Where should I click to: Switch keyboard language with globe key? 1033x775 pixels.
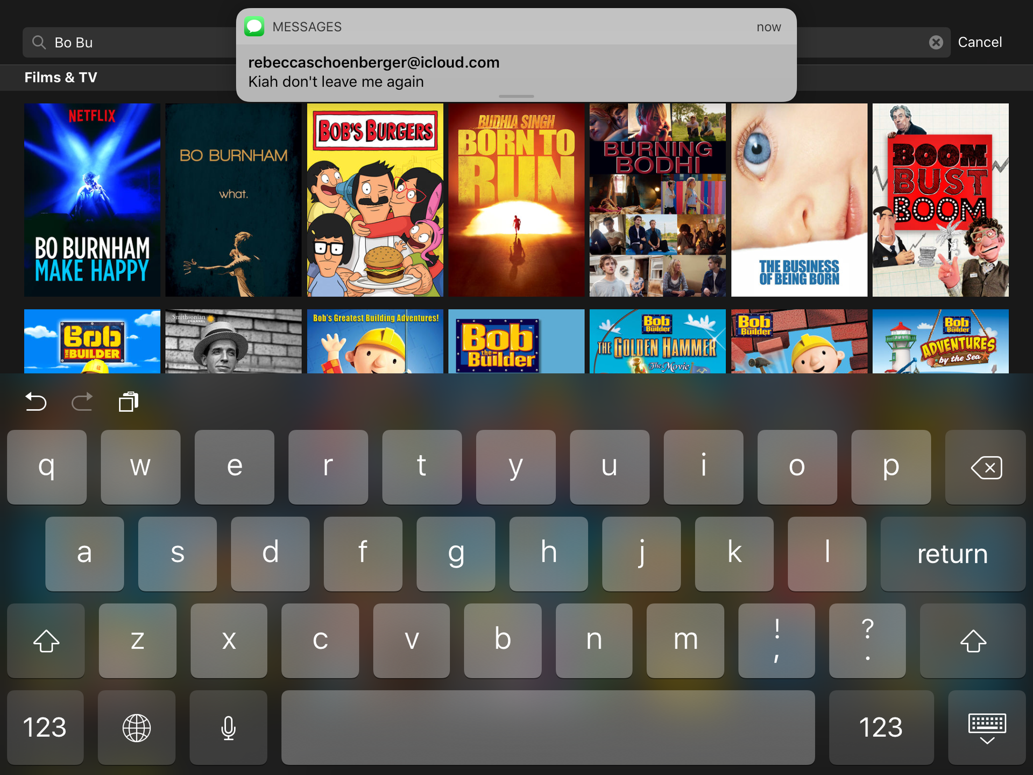137,728
